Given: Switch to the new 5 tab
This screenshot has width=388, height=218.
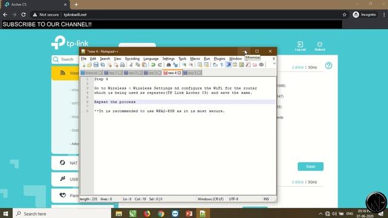Looking at the screenshot, I should pyautogui.click(x=192, y=73).
